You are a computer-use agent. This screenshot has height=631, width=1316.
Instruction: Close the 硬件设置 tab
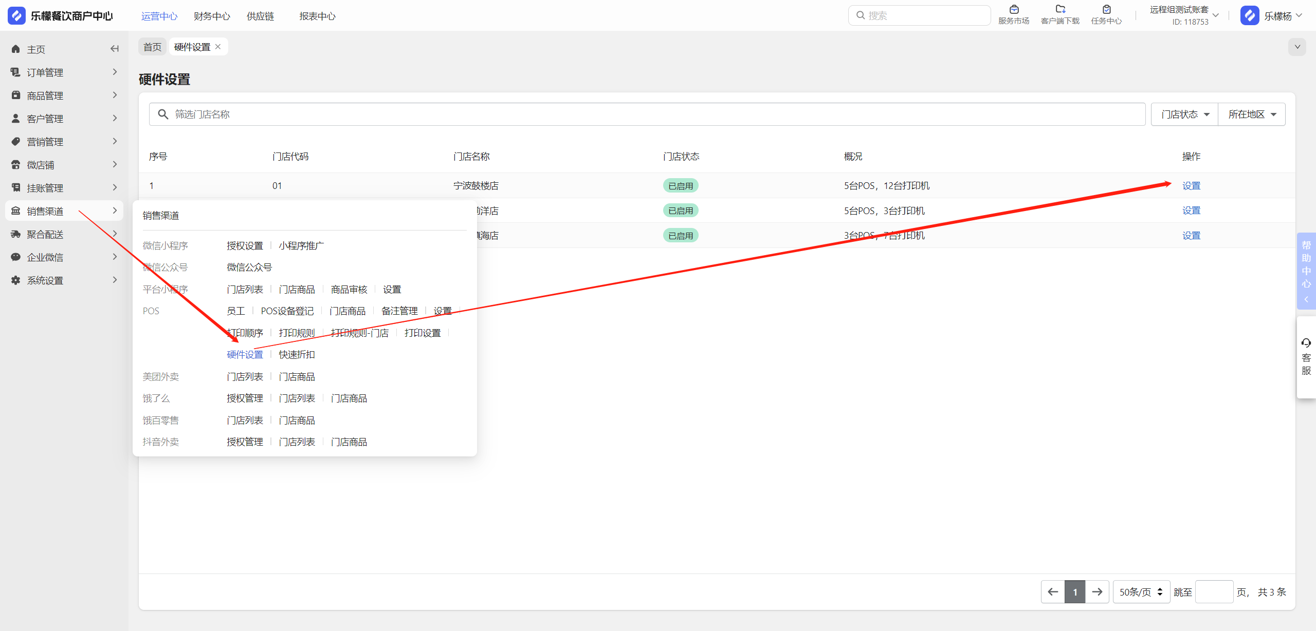[218, 47]
